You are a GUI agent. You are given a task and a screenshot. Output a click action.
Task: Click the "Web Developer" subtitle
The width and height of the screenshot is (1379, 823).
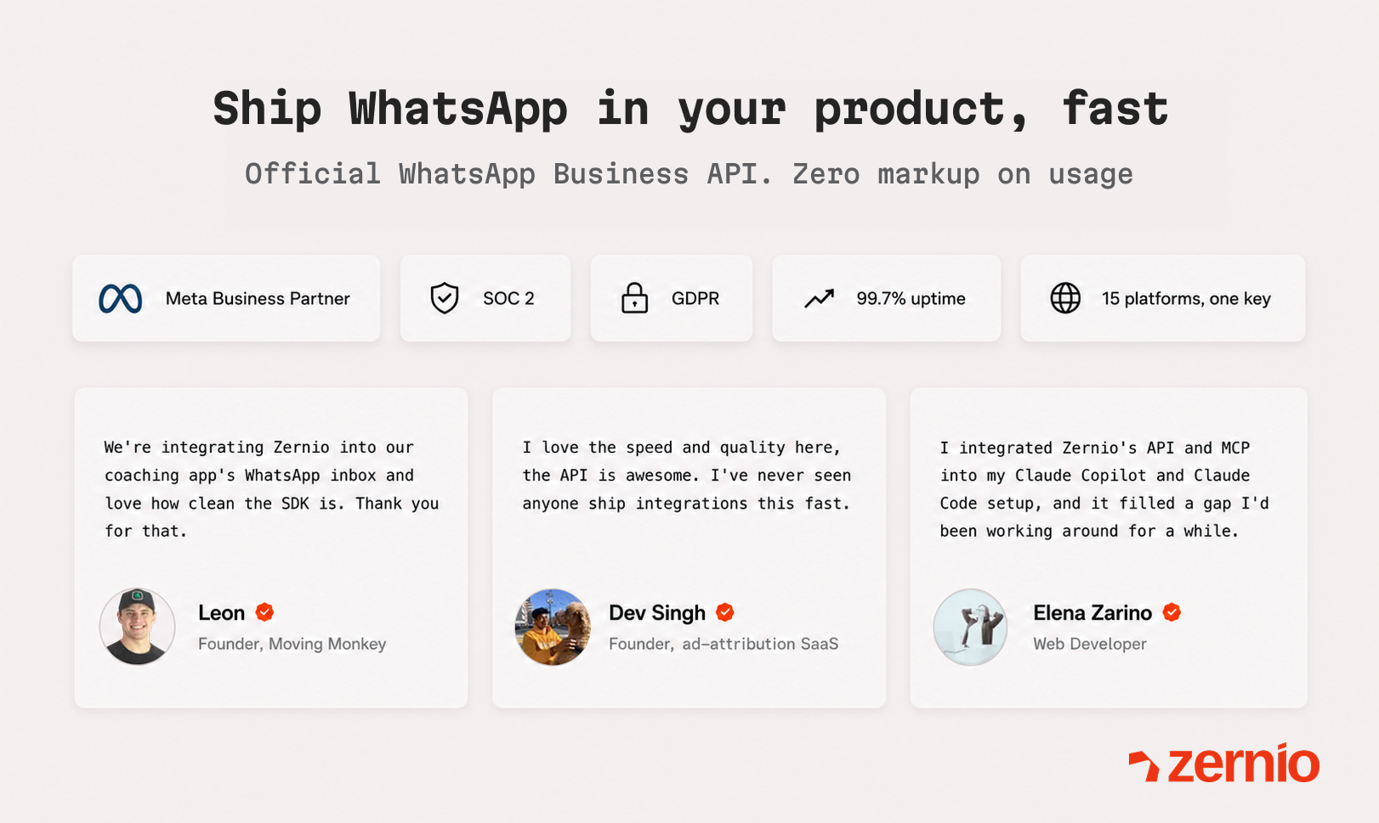(x=1090, y=644)
